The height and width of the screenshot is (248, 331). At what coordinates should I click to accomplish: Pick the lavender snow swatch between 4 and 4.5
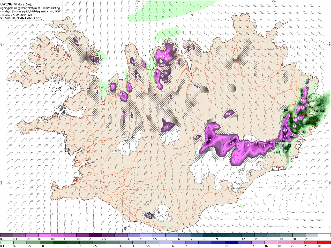146,235
